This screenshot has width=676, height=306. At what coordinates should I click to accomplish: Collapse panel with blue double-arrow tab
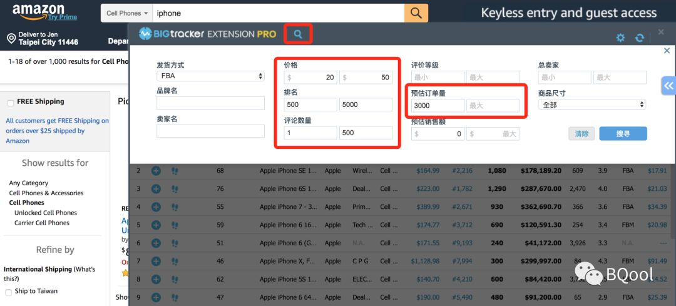[x=668, y=86]
